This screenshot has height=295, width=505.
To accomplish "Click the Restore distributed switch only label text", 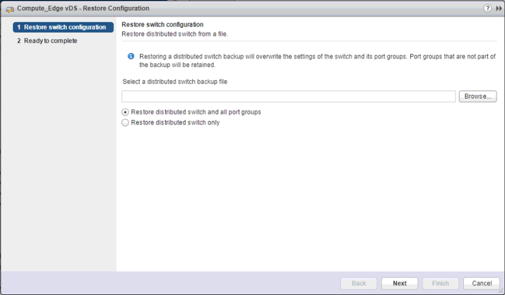I will pyautogui.click(x=175, y=123).
